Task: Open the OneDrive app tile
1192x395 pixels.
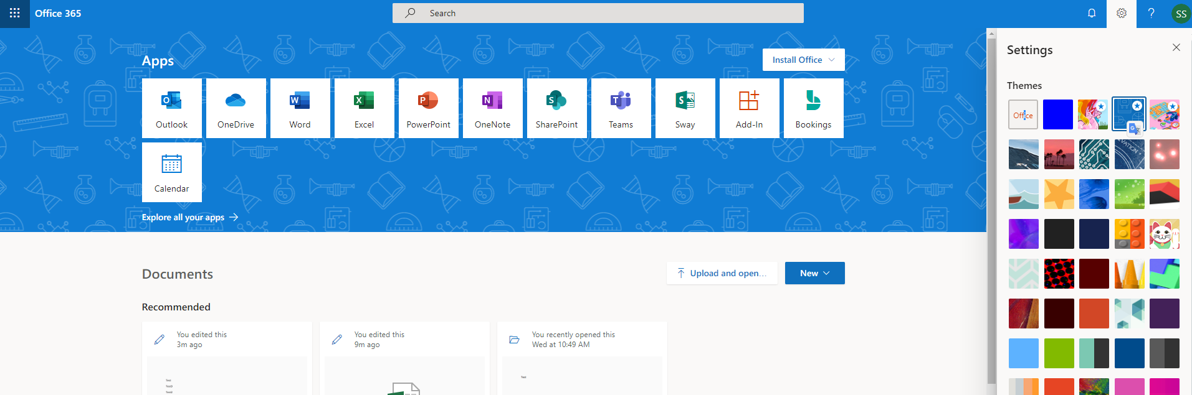Action: [x=236, y=108]
